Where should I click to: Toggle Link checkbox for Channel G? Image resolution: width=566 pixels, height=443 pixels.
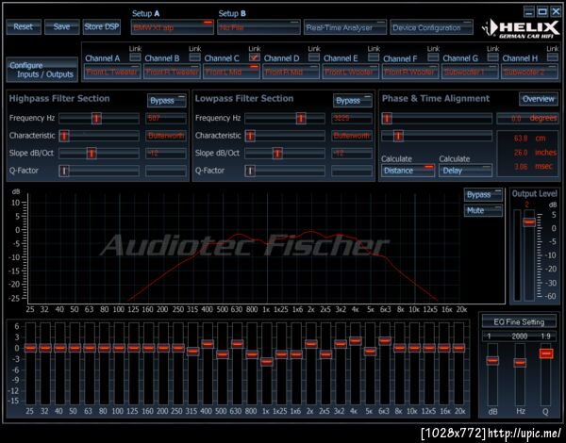pos(492,57)
